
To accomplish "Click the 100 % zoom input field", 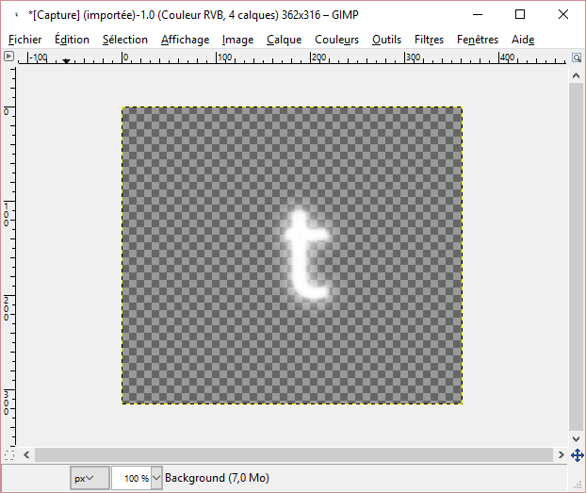I will [132, 478].
